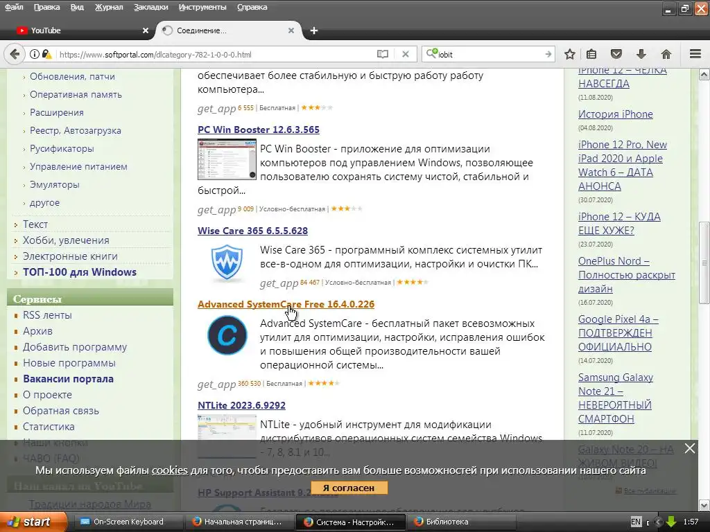Open Advanced SystemCare Free 16.4.0.226 link

point(286,305)
